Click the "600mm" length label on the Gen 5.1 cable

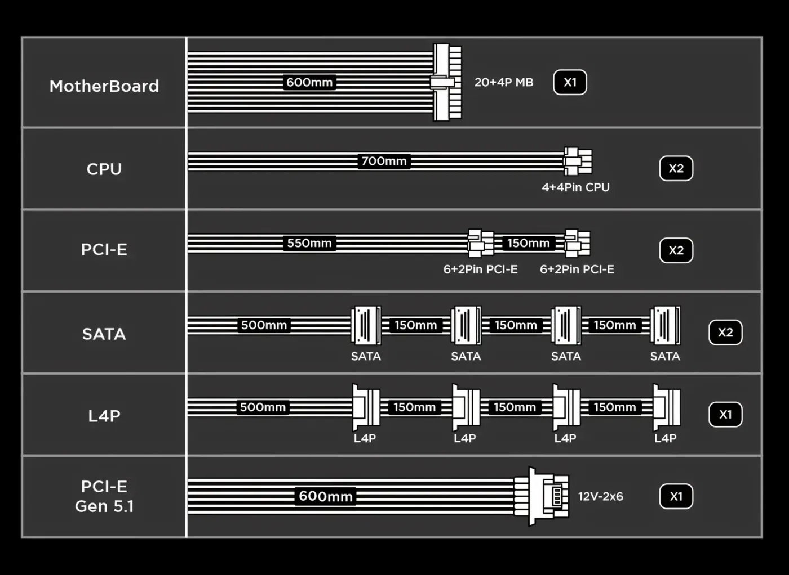click(x=326, y=496)
